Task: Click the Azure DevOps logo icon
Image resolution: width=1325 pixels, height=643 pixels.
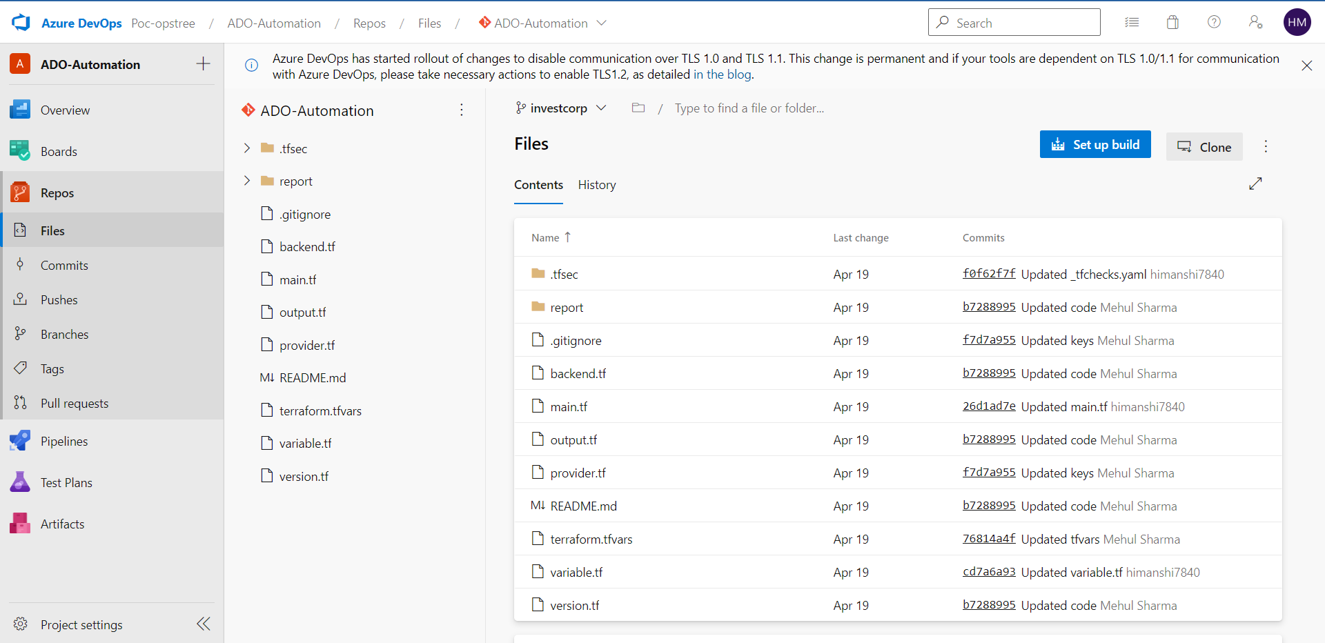Action: (21, 23)
